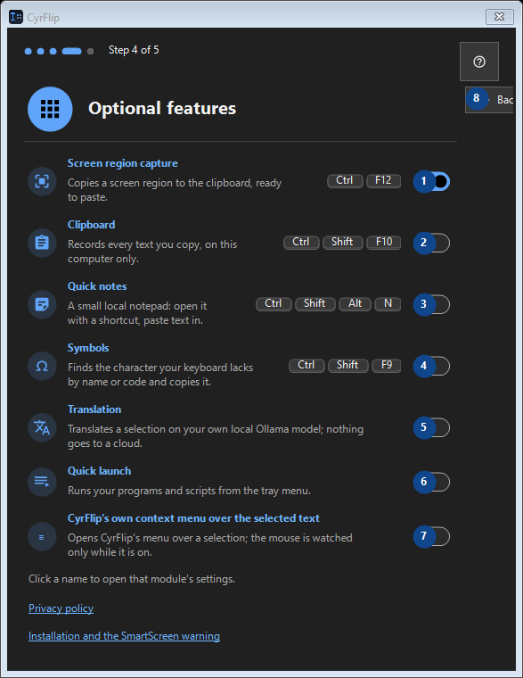Close the CyrFlip window
523x678 pixels.
[x=499, y=17]
